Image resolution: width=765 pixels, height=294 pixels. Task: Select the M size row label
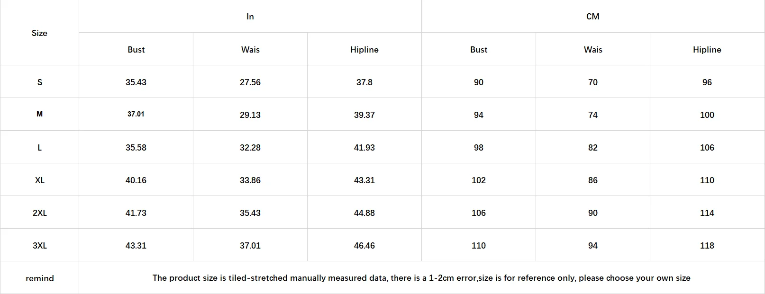[39, 115]
